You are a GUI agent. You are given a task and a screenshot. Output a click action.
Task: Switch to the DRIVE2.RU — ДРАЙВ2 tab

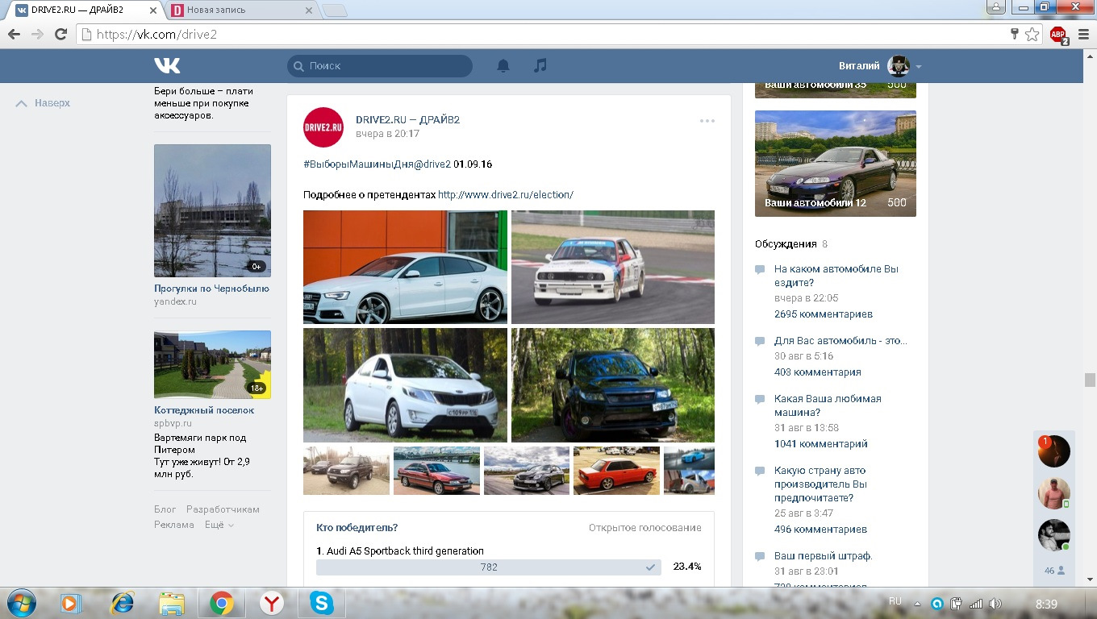coord(86,10)
